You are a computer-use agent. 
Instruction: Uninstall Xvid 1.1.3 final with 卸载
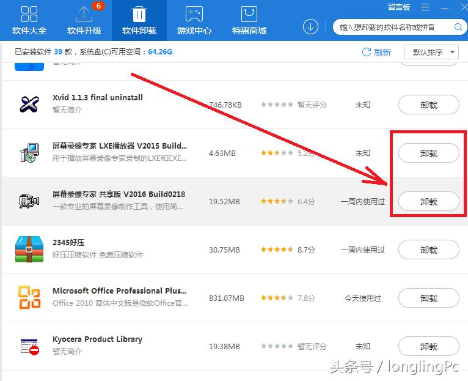(x=429, y=105)
